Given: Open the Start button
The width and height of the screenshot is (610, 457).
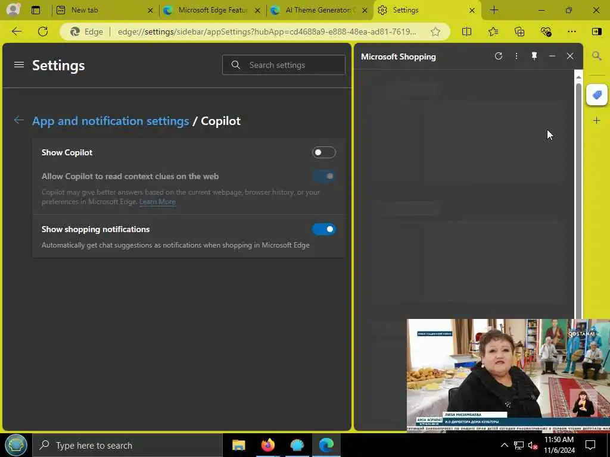Looking at the screenshot, I should (x=16, y=445).
